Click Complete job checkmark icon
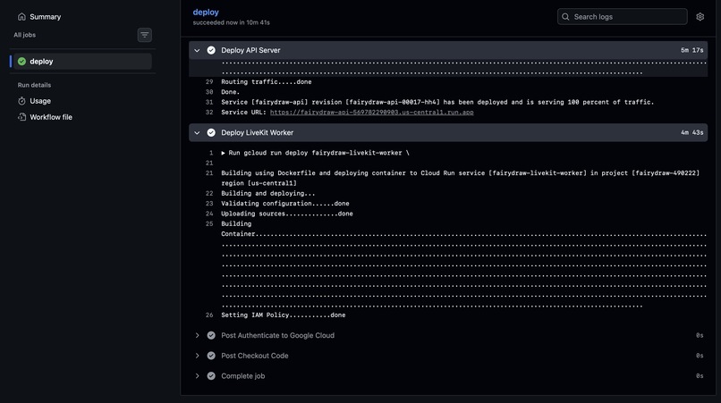Image resolution: width=721 pixels, height=403 pixels. (x=211, y=376)
